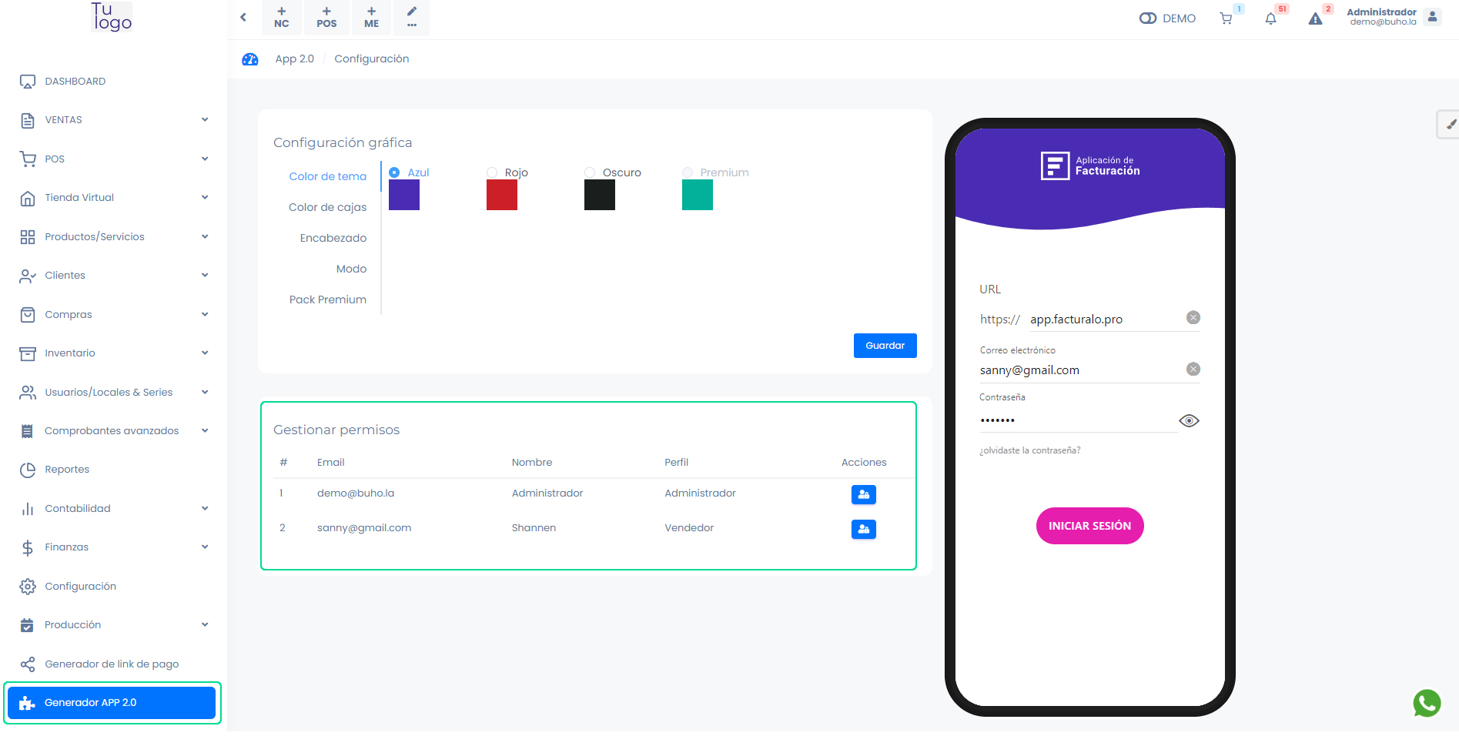The width and height of the screenshot is (1459, 736).
Task: Click the paintbrush customizer icon
Action: click(x=1450, y=124)
